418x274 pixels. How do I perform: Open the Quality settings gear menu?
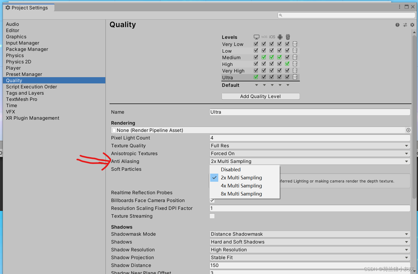tap(412, 25)
